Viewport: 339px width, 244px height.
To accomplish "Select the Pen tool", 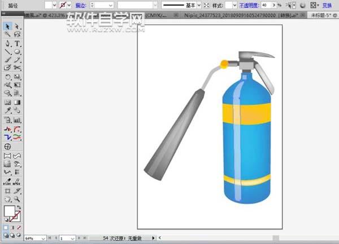I will point(7,43).
